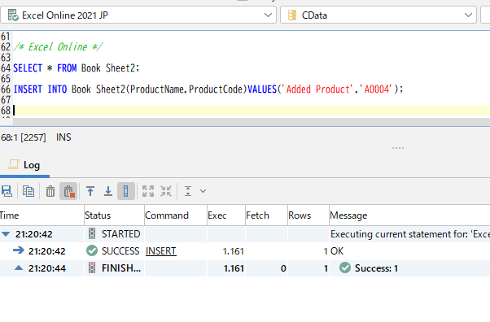490x322 pixels.
Task: Click the traffic light icon in STARTED row
Action: [92, 233]
